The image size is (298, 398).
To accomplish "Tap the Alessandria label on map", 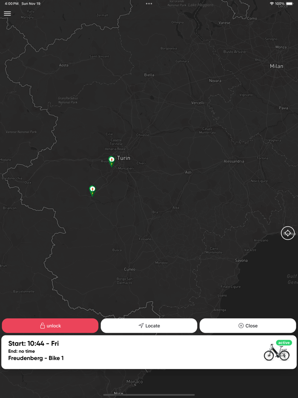I will tap(234, 161).
